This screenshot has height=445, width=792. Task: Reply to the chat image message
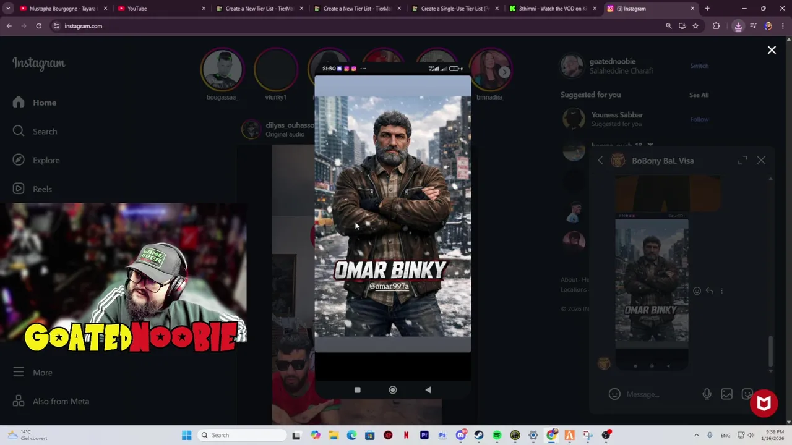[x=710, y=291]
